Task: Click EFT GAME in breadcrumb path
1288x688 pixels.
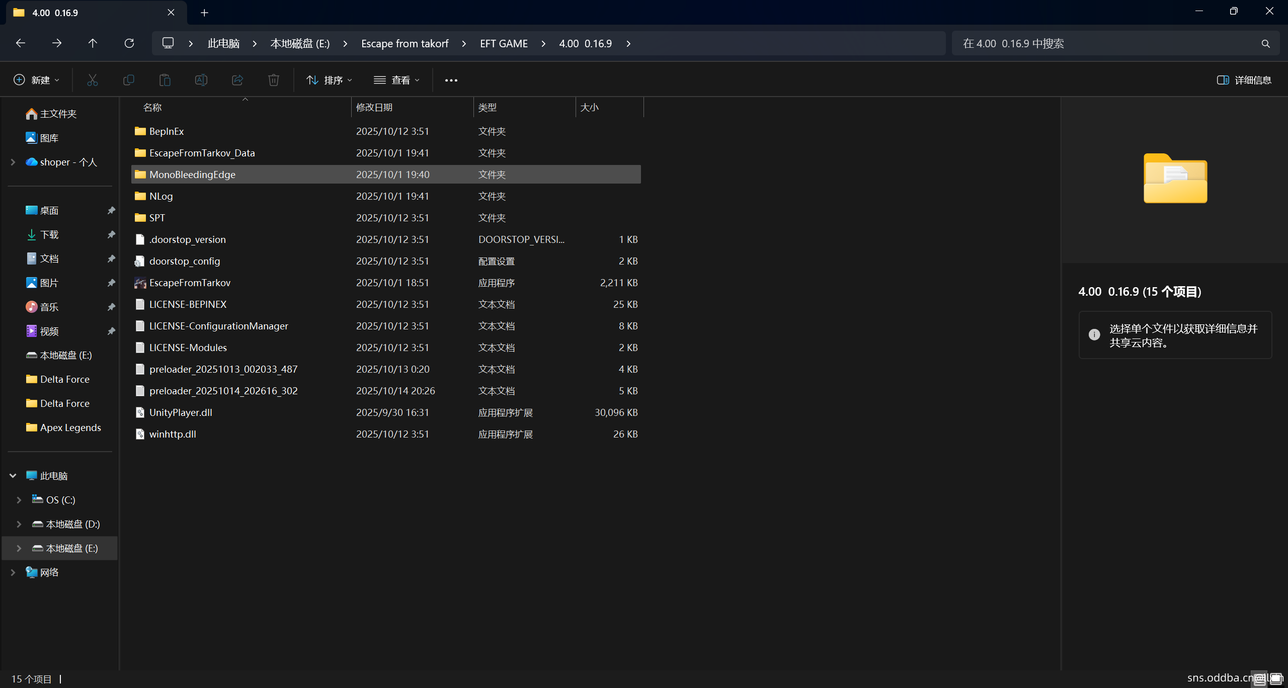Action: [504, 43]
